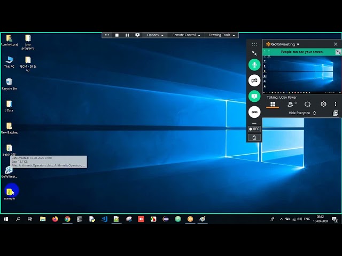Select the example folder icon
This screenshot has width=342, height=256.
click(x=9, y=192)
